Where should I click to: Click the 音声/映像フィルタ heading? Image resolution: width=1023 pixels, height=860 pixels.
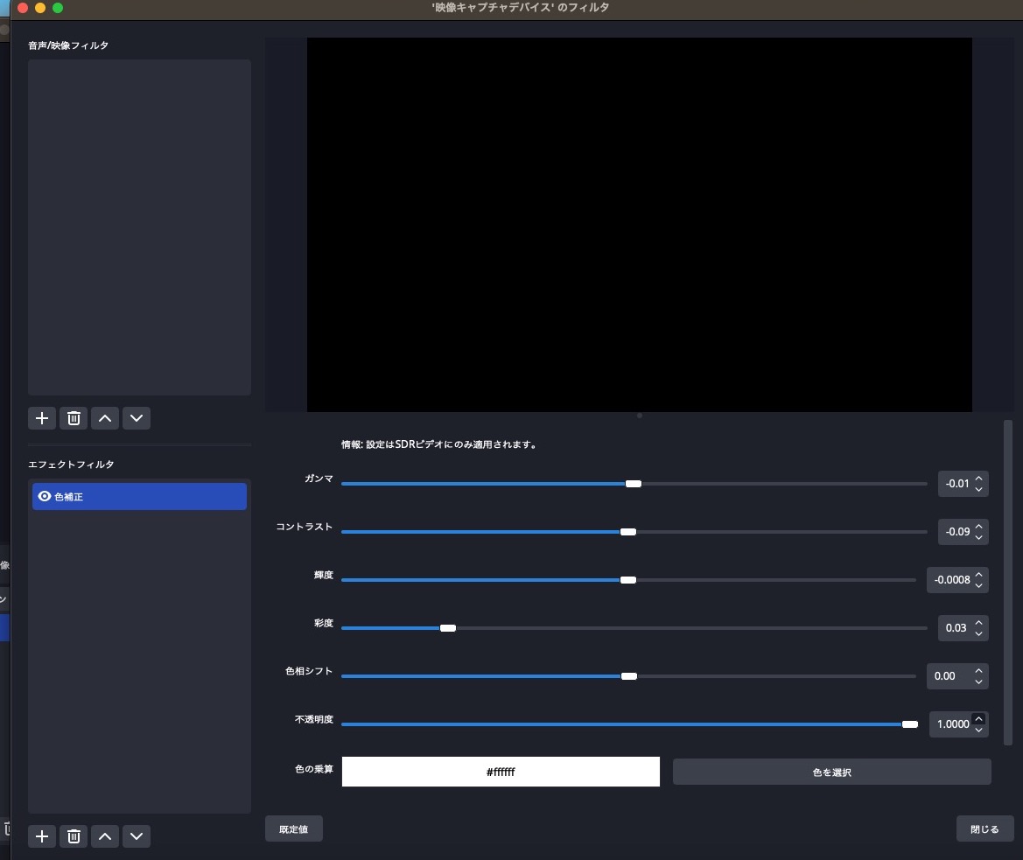(x=68, y=45)
